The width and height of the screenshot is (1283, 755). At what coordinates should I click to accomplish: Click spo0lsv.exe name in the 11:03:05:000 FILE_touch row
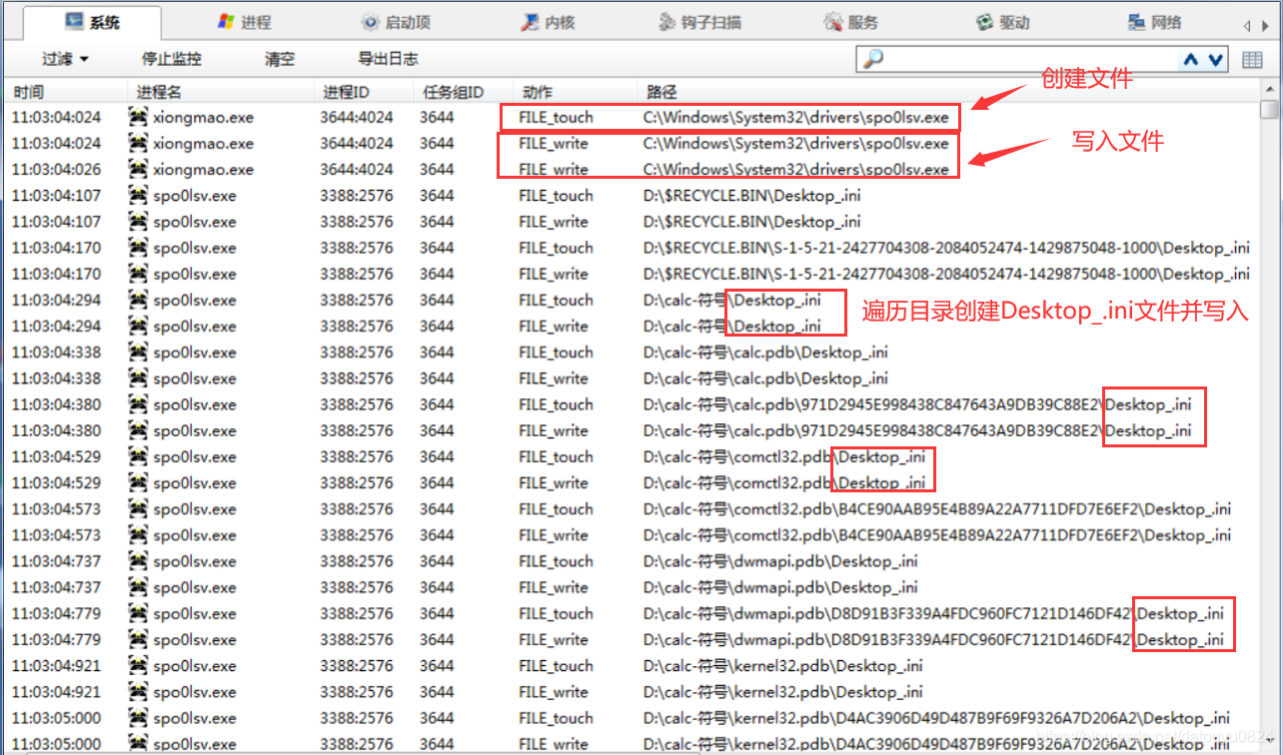[x=195, y=717]
